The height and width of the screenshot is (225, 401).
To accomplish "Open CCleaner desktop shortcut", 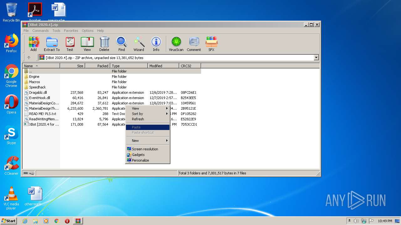I will [11, 166].
